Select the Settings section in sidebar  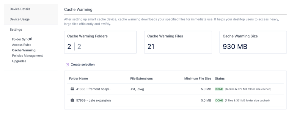pos(16,29)
